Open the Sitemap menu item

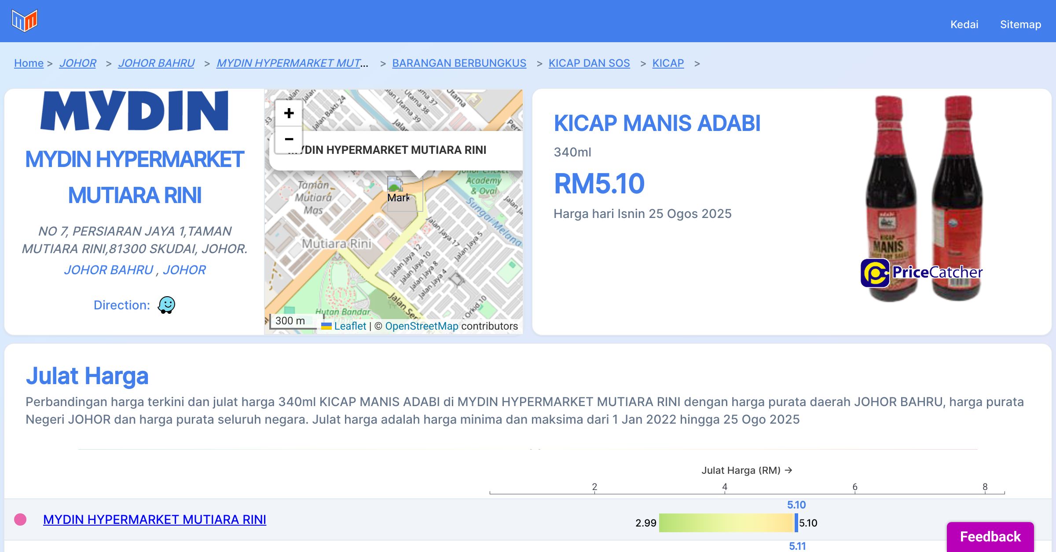pyautogui.click(x=1020, y=24)
